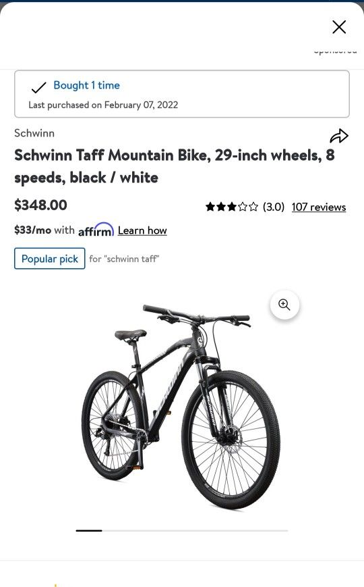Open the image zoom magnifier

pos(284,305)
